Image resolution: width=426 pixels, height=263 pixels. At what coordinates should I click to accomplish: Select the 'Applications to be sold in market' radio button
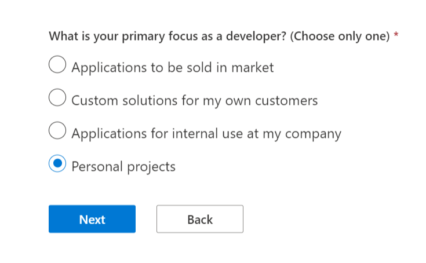pyautogui.click(x=57, y=65)
